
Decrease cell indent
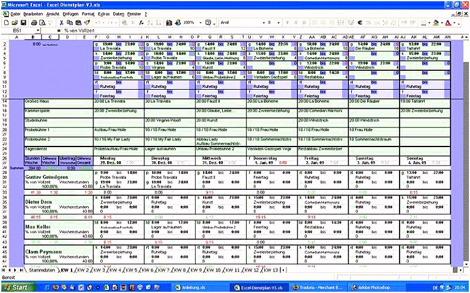405,23
